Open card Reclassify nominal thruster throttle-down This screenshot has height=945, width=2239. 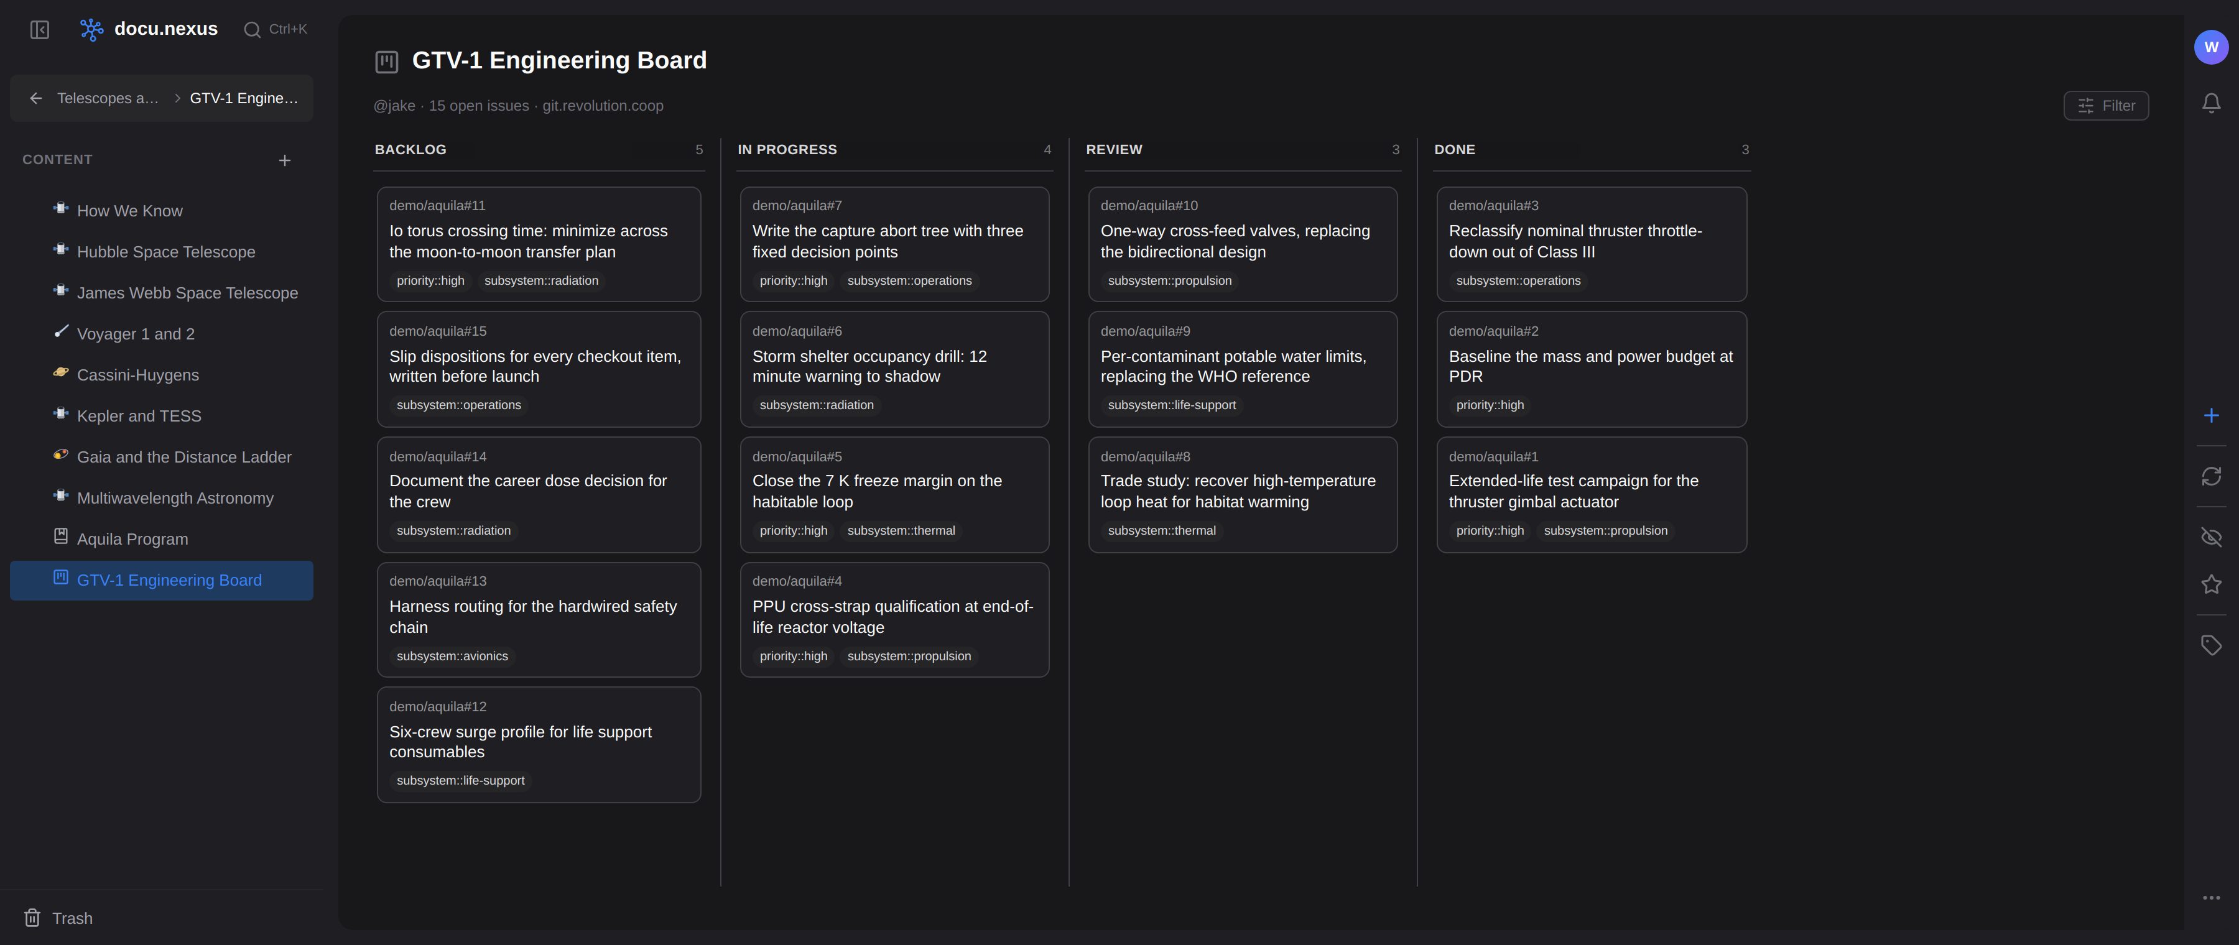tap(1592, 244)
